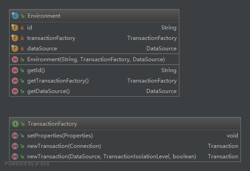Select the getTransactionFactory() method
Screen dimensions: 250x171
click(x=94, y=81)
